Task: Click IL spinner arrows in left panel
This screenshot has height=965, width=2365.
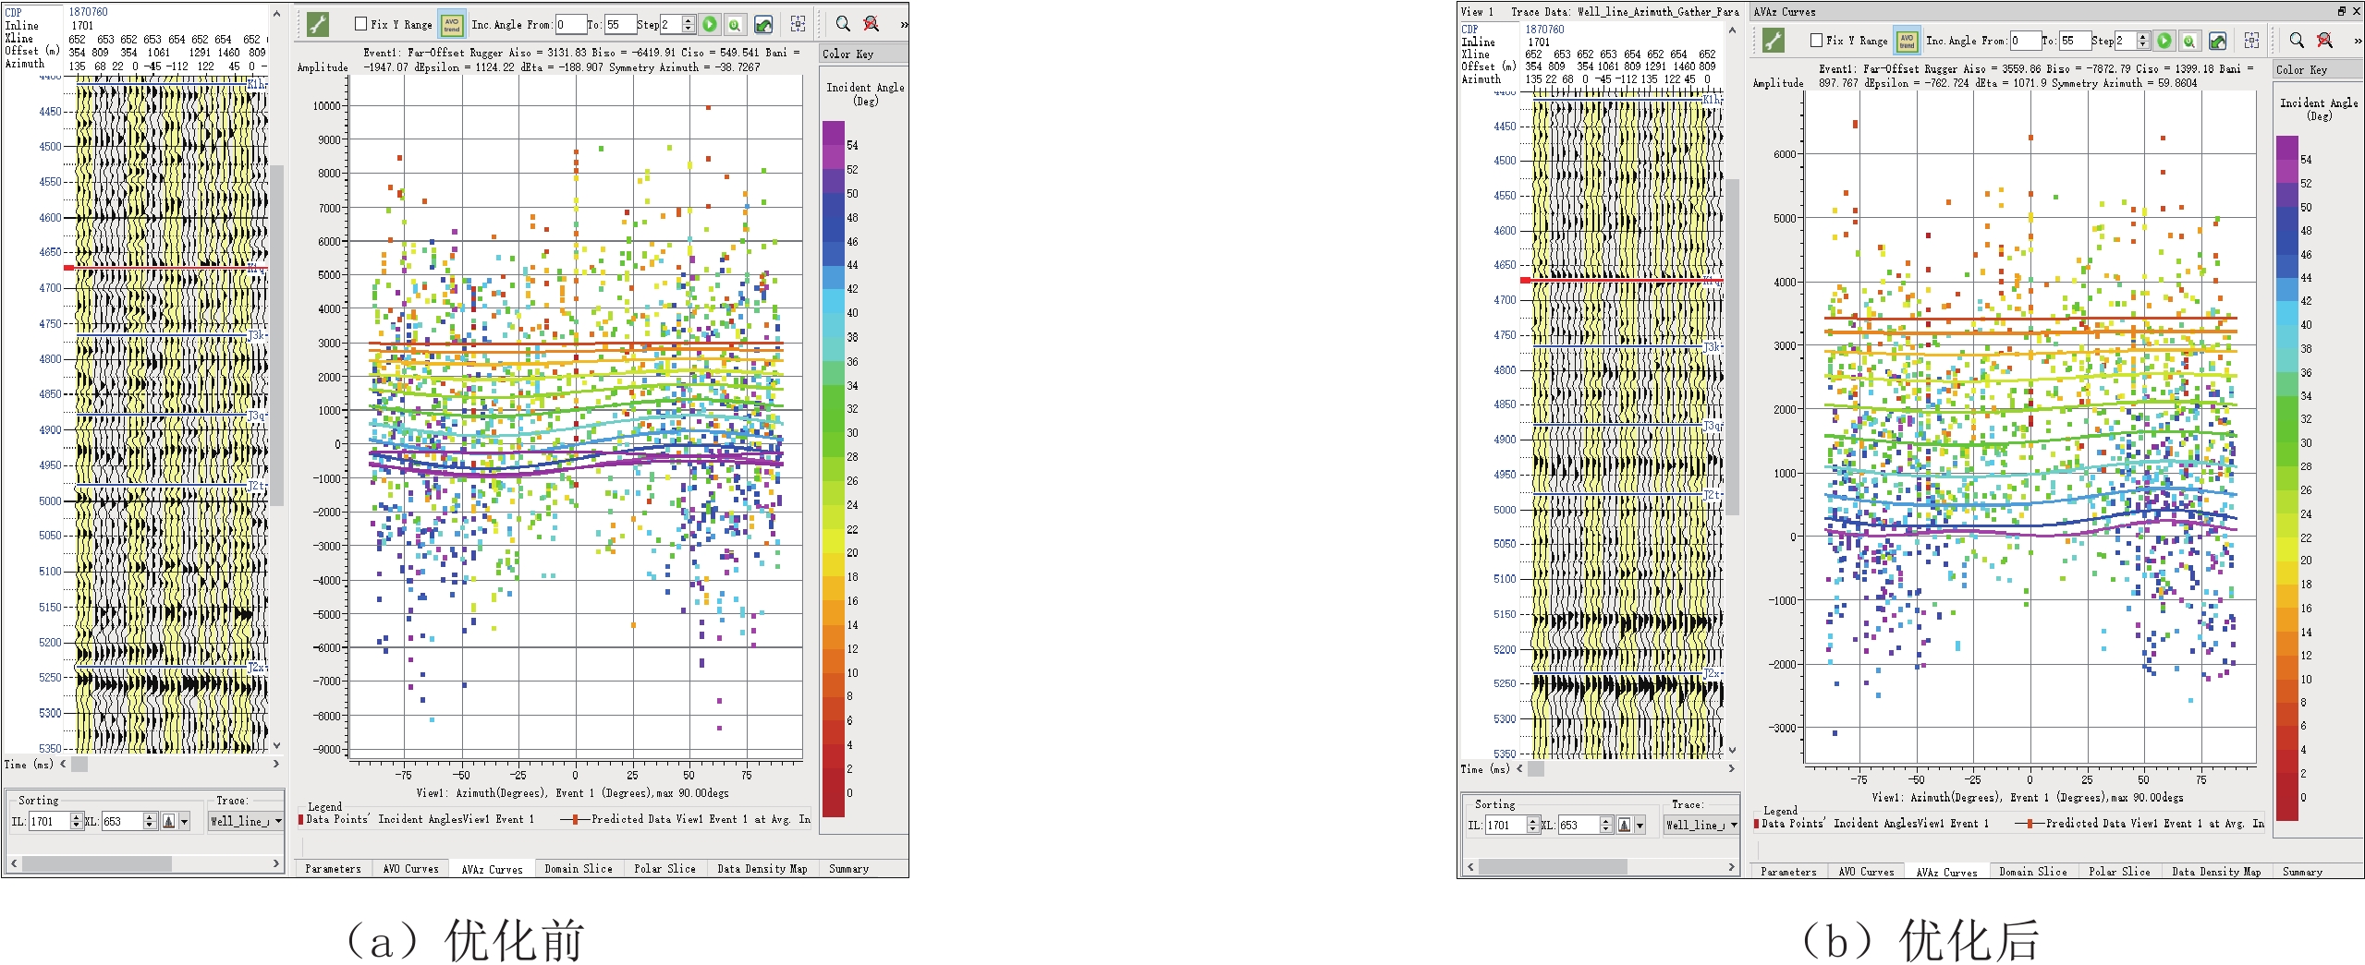Action: coord(77,821)
